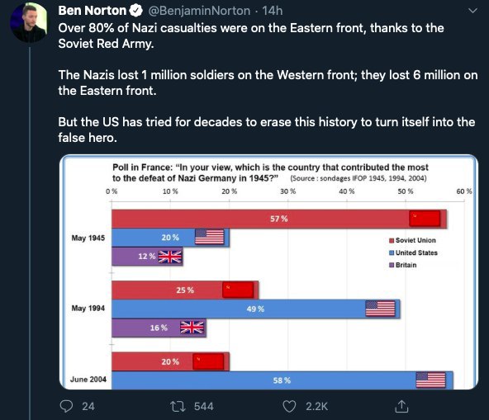489x420 pixels.
Task: Open the Ben Norton display name link
Action: (92, 11)
